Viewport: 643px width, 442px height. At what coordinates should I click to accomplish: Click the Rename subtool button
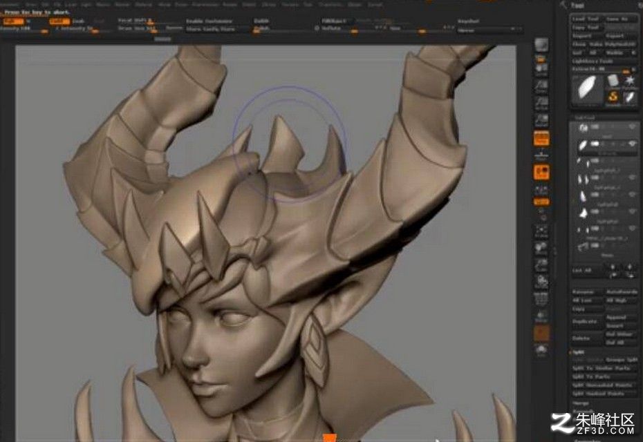pyautogui.click(x=587, y=292)
